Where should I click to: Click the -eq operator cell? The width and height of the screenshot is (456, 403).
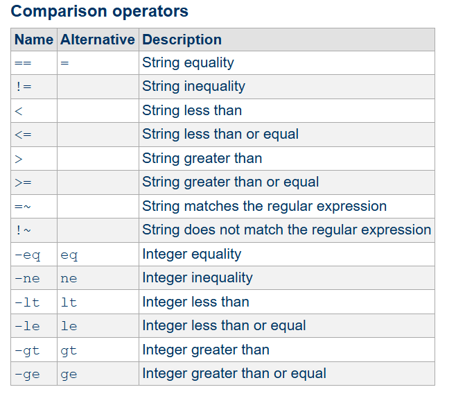pos(27,255)
